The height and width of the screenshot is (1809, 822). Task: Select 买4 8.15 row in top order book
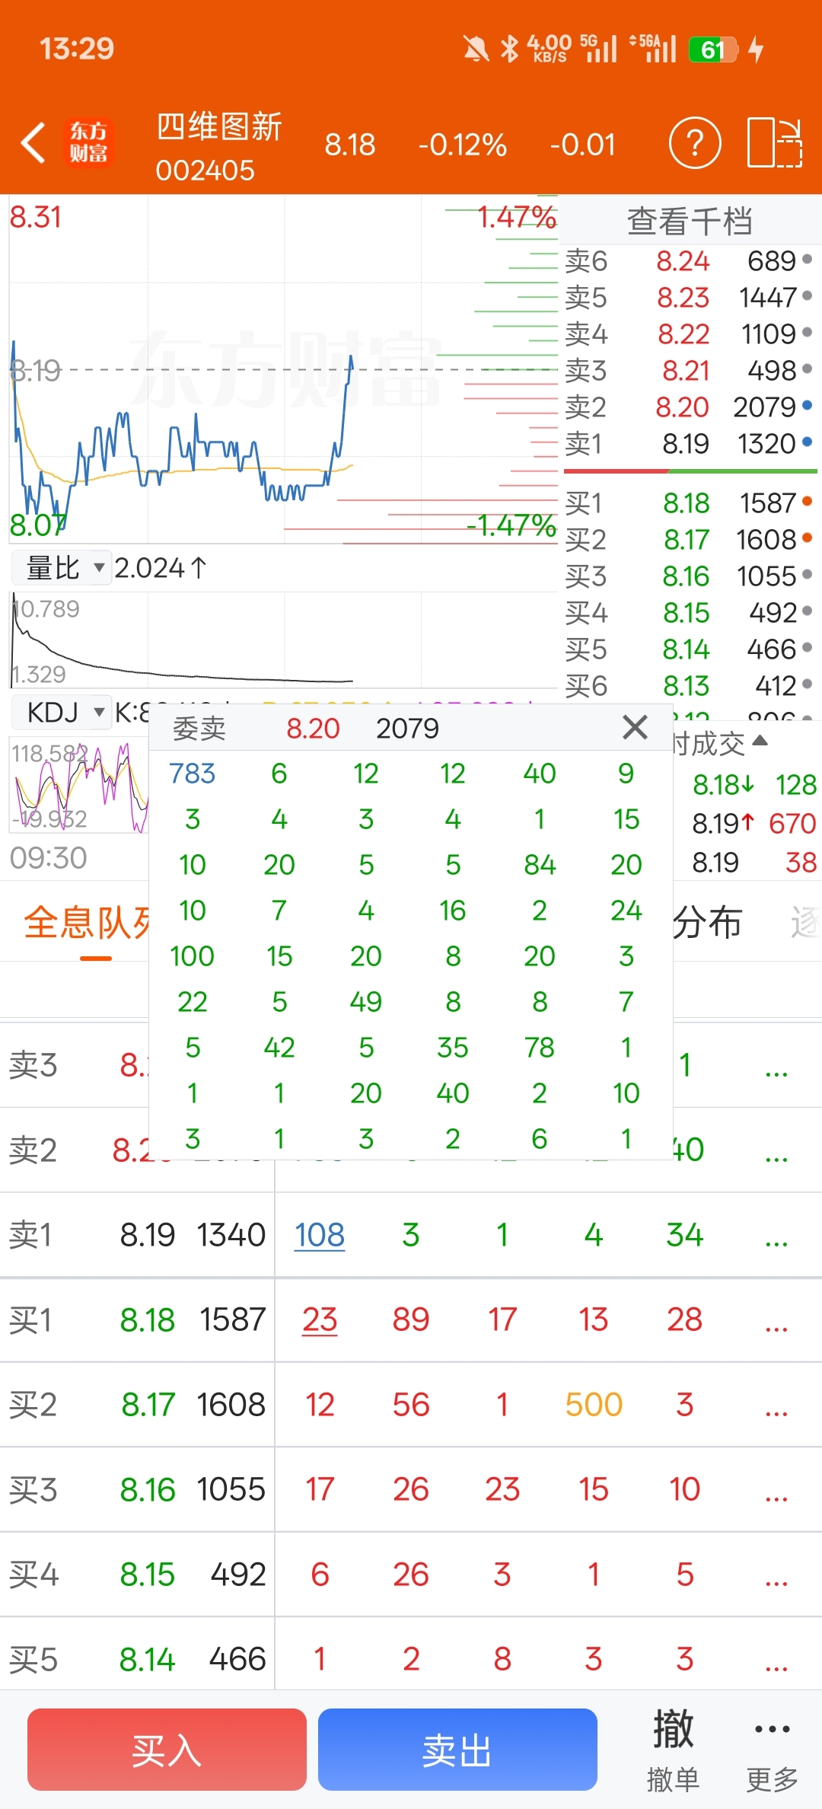tap(689, 613)
